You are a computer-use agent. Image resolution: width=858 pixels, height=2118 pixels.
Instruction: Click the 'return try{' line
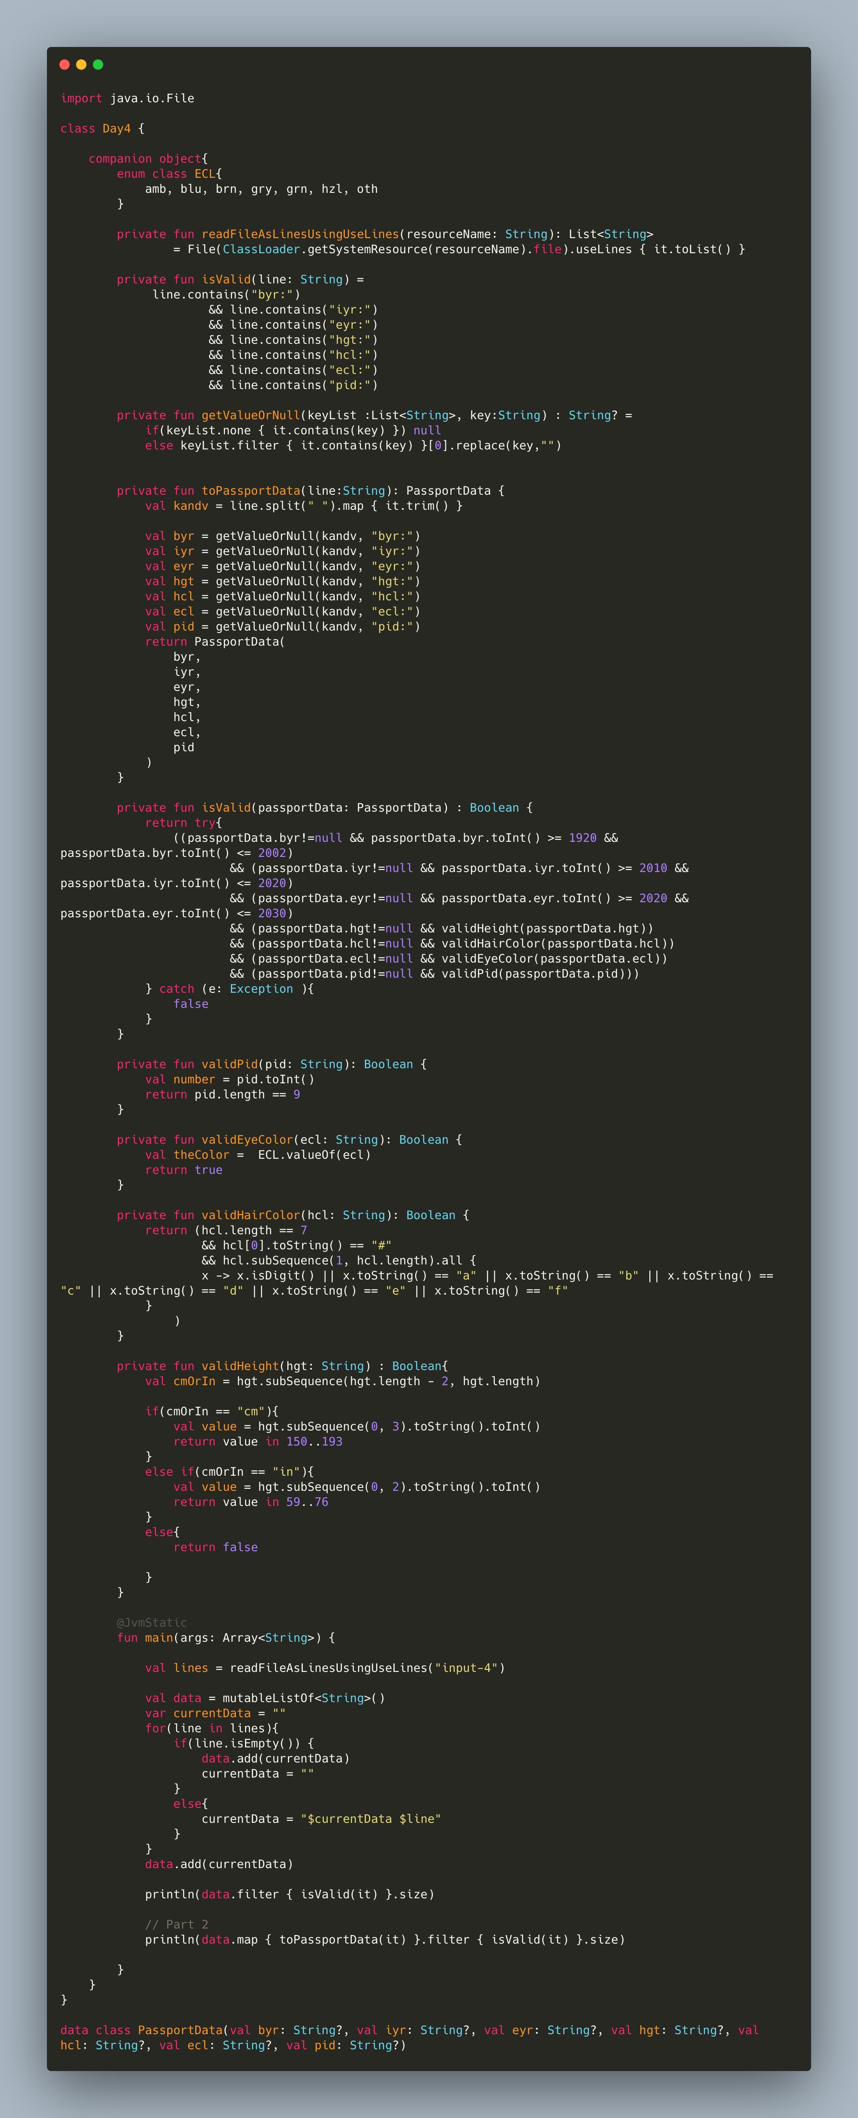click(184, 823)
